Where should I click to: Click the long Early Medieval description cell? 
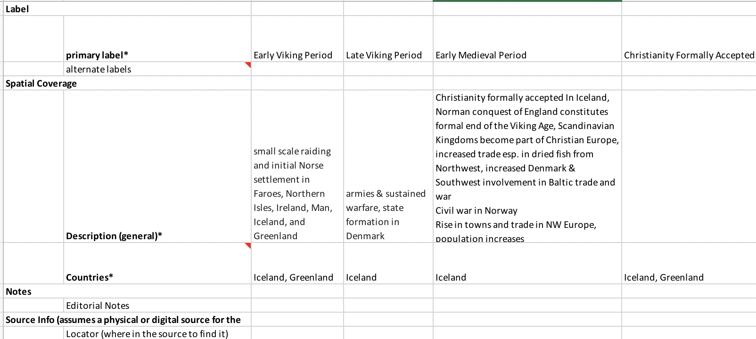coord(527,166)
